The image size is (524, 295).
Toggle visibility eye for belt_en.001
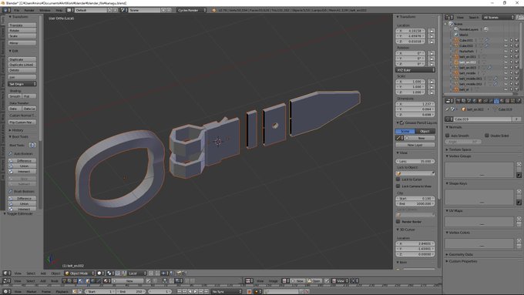coord(506,57)
